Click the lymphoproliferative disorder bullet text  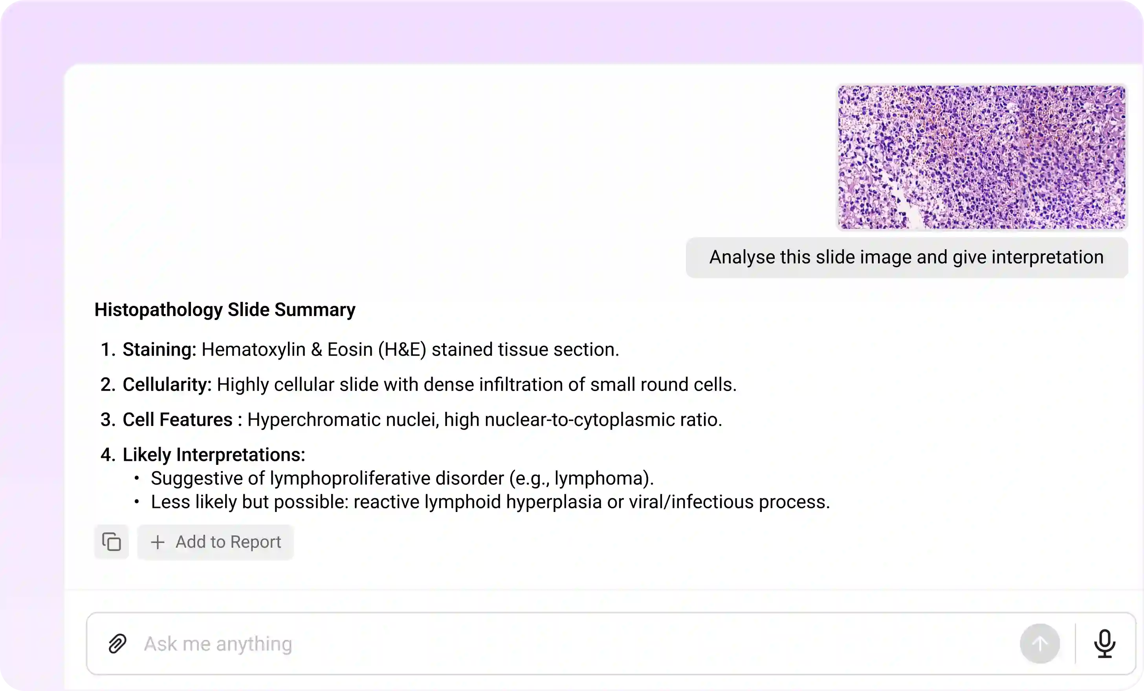tap(402, 478)
